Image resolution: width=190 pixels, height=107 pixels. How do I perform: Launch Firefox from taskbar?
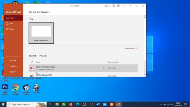(x=71, y=104)
